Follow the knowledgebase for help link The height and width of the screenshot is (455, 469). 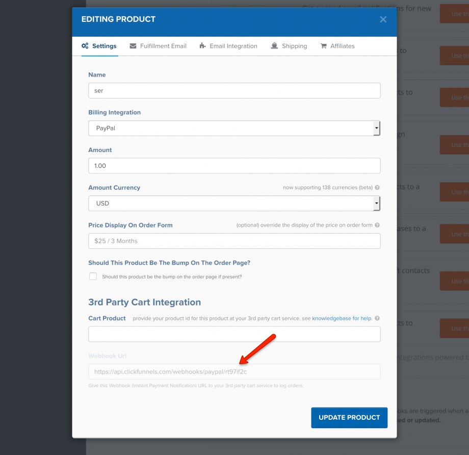point(342,318)
